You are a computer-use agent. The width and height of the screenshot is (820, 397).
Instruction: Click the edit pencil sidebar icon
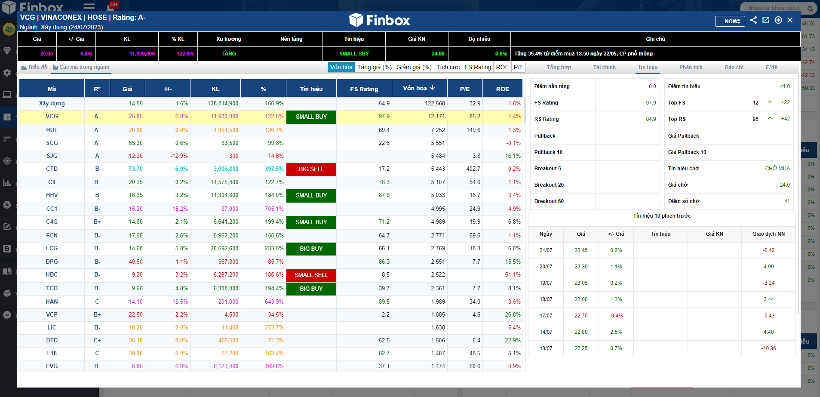click(7, 227)
